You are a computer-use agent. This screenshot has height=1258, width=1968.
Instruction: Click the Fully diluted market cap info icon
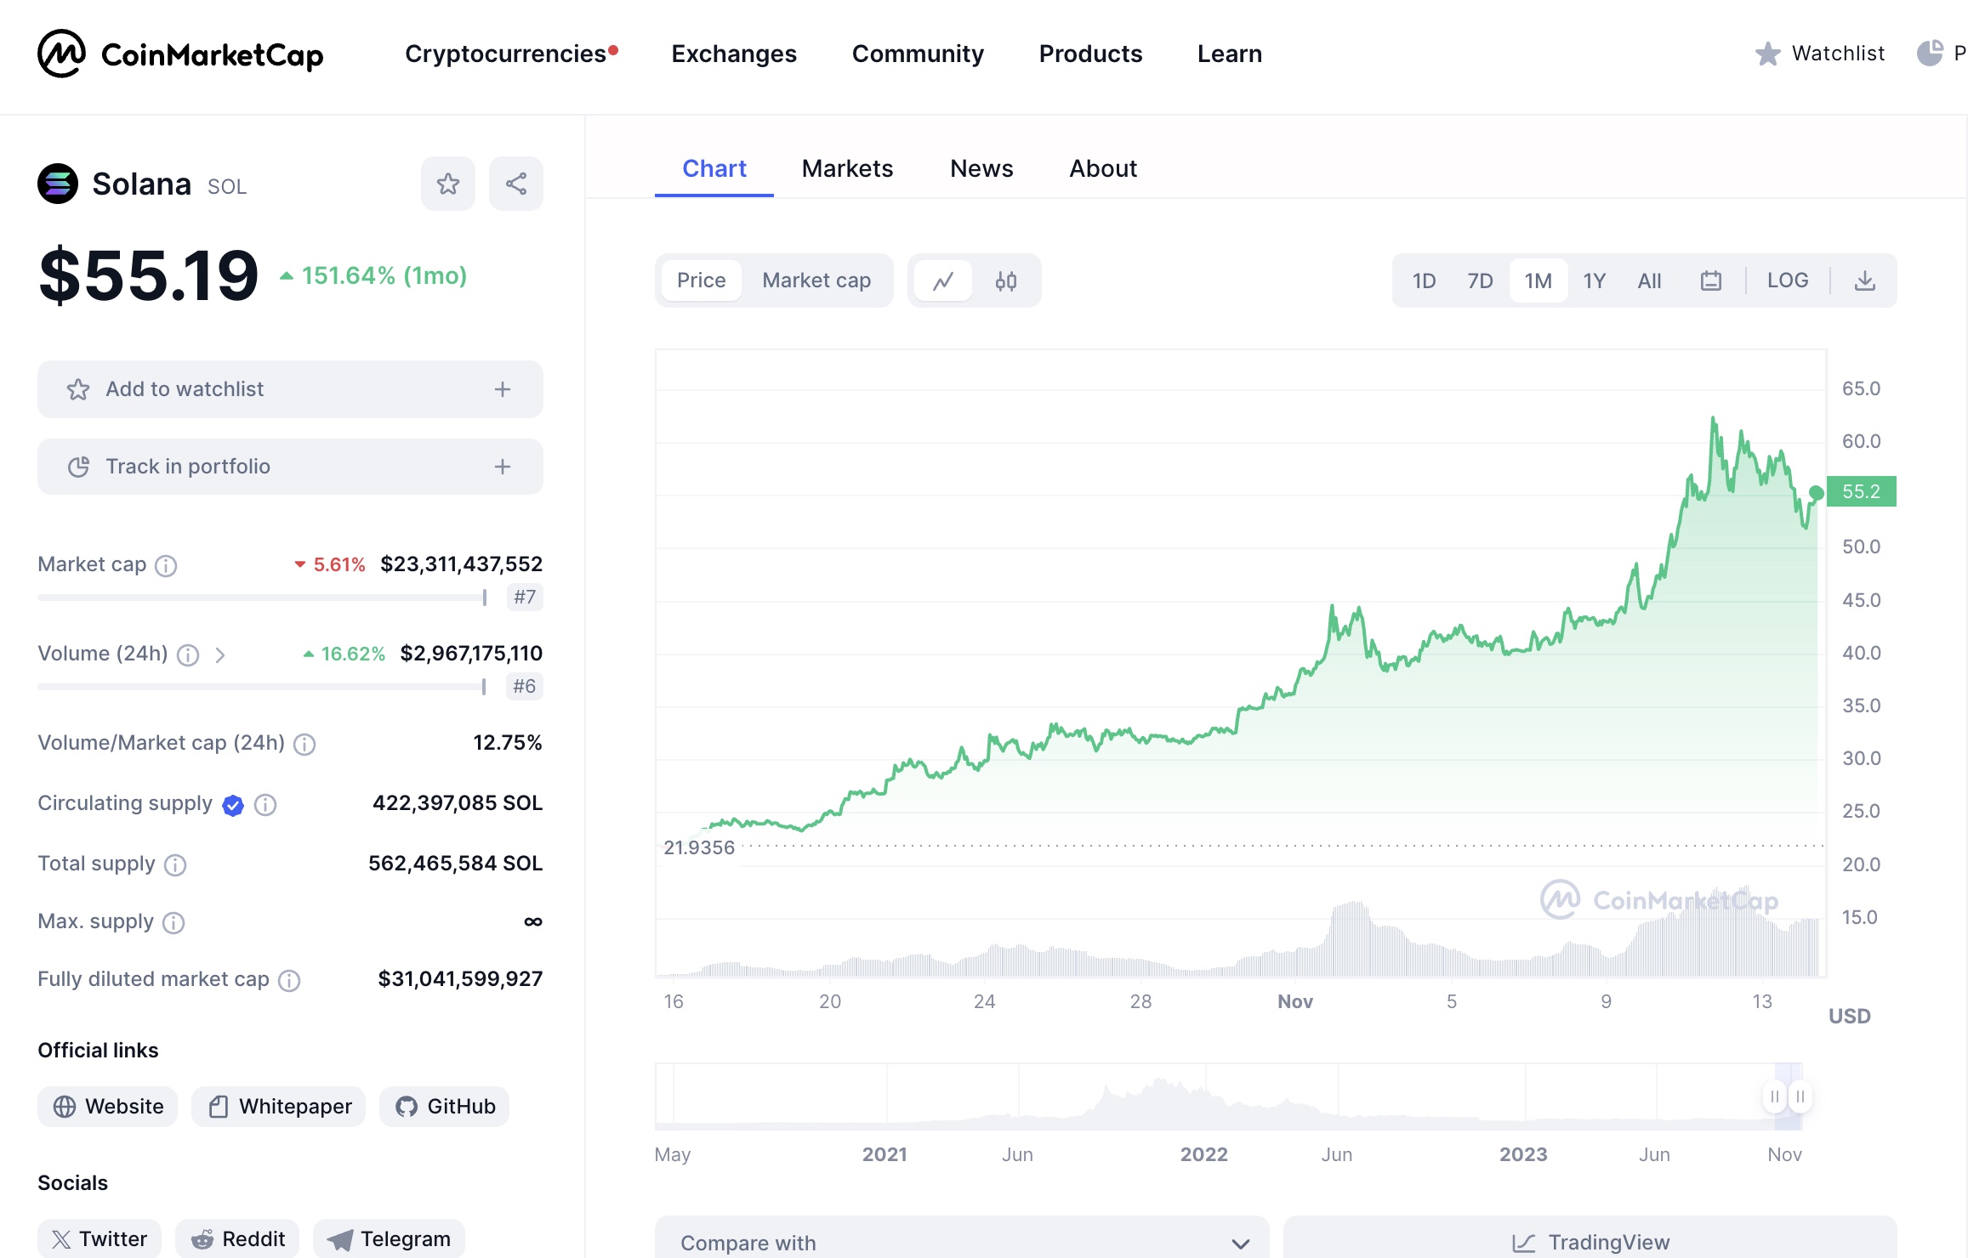(289, 980)
